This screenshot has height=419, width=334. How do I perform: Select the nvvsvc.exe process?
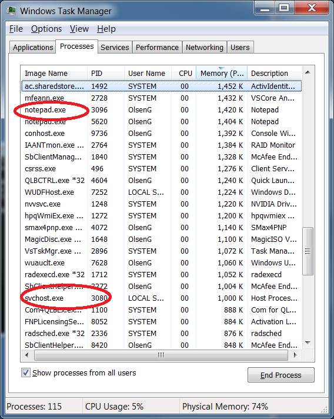click(x=162, y=204)
